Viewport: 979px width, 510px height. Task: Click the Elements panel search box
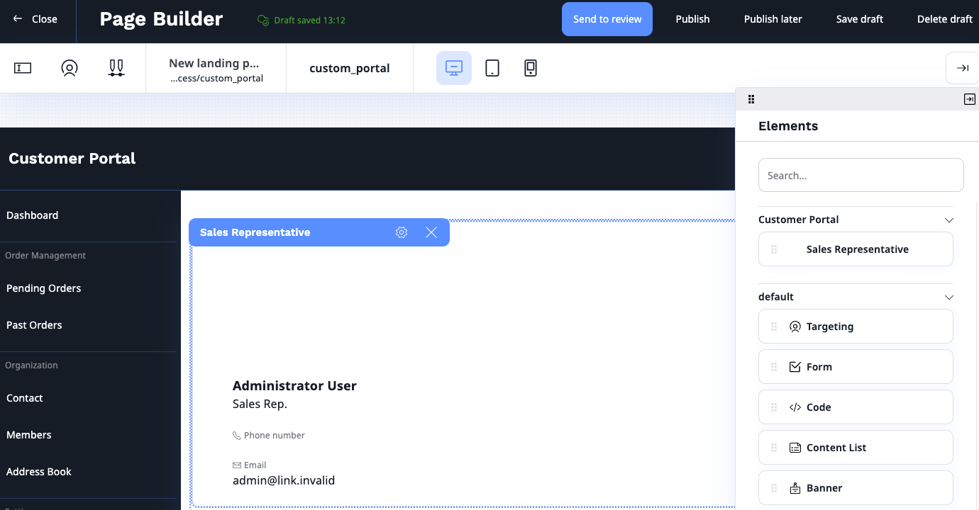pos(861,174)
